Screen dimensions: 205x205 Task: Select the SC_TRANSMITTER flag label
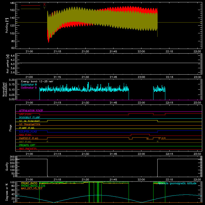click(x=29, y=125)
